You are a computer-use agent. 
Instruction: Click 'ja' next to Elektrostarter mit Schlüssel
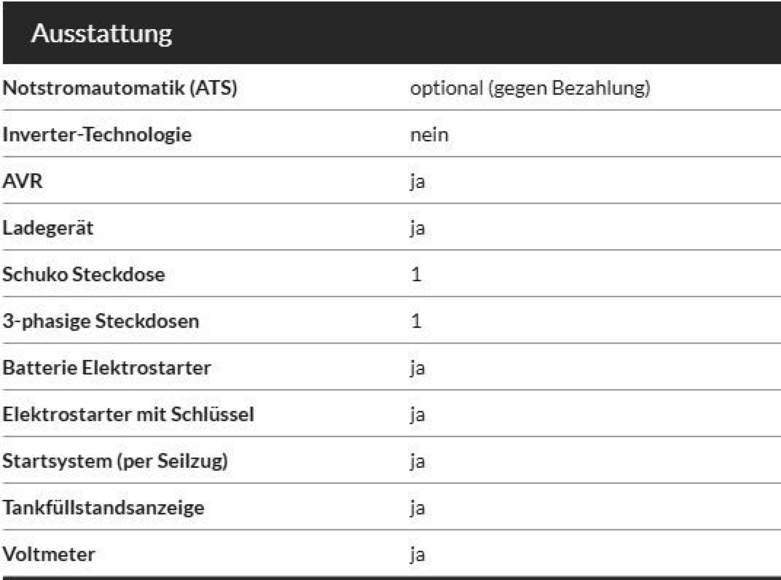coord(417,415)
